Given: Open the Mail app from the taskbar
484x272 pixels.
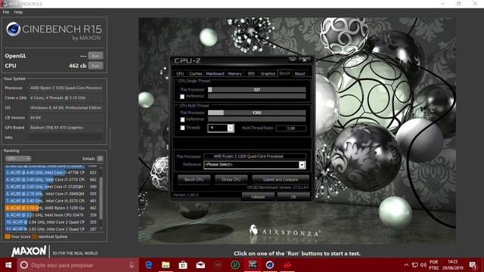Looking at the screenshot, I should (200, 265).
